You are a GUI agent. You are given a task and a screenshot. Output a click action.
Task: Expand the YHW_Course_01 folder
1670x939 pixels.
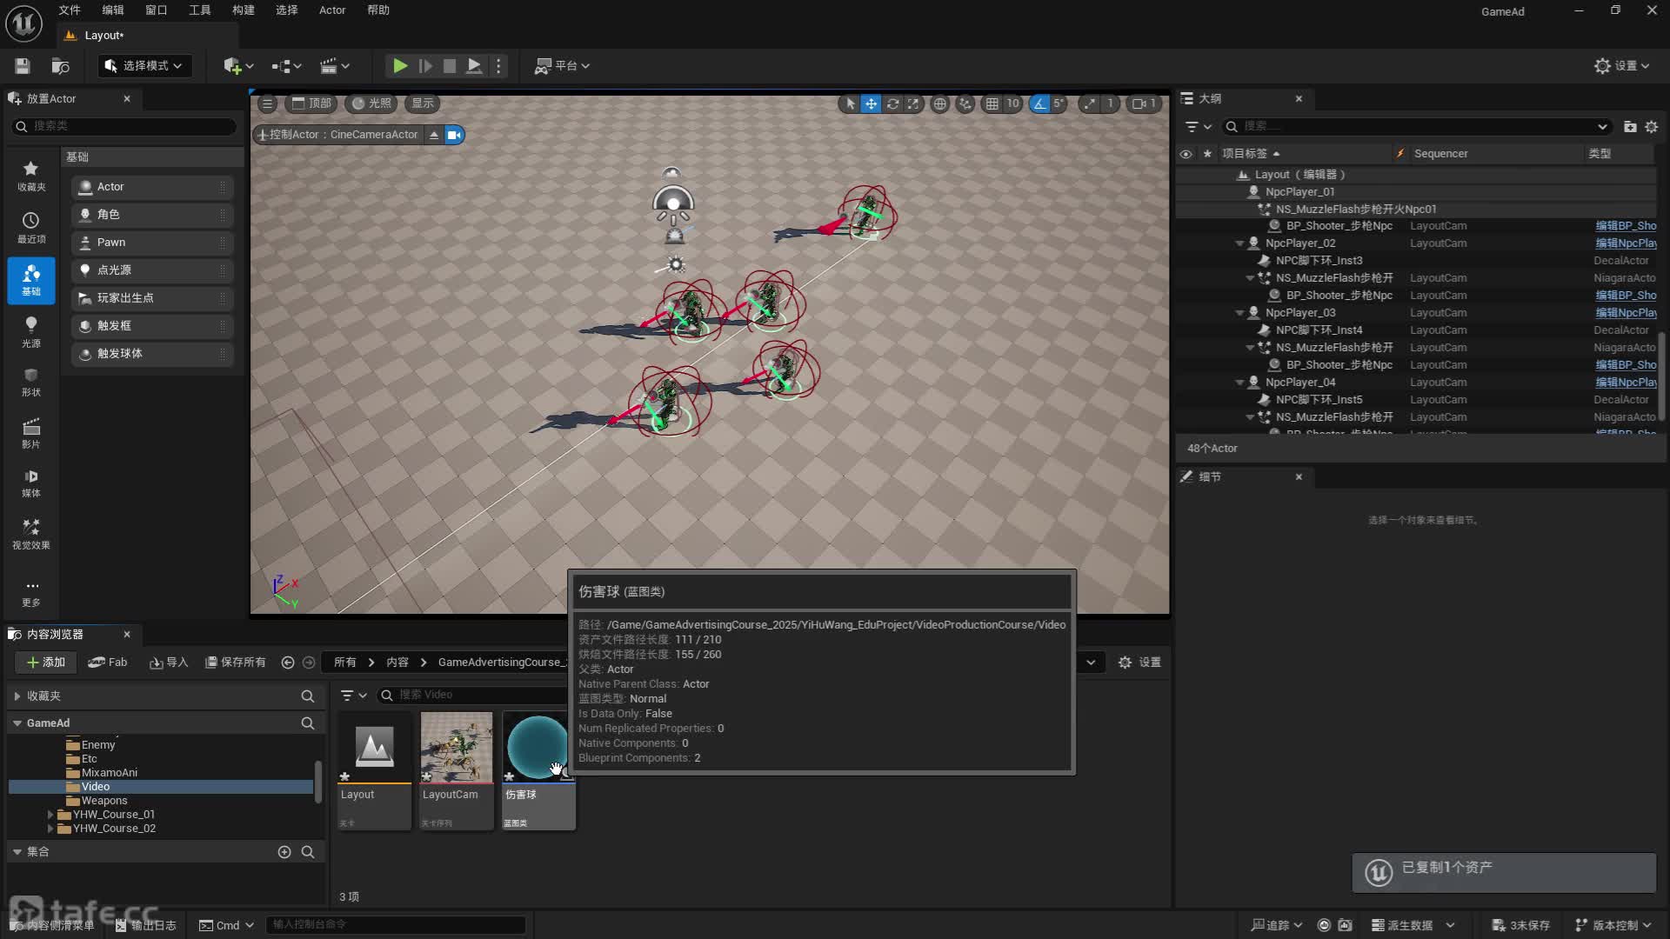[50, 815]
